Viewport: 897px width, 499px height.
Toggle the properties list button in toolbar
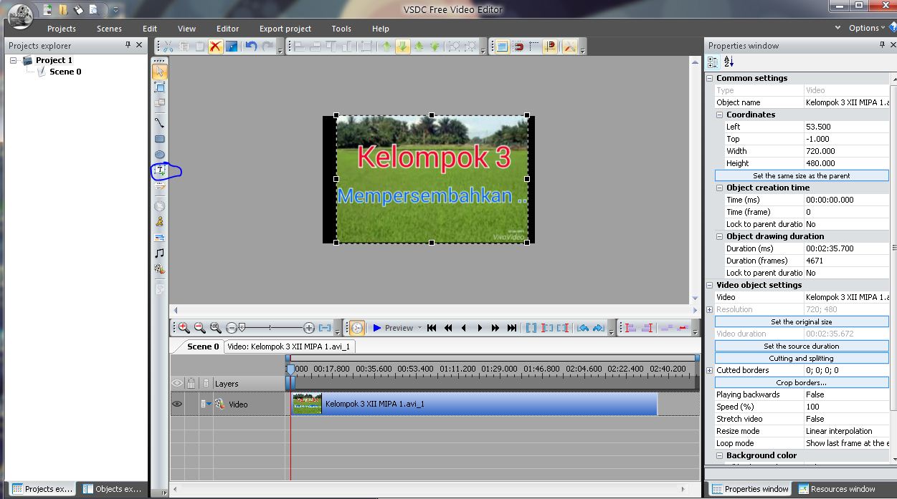coord(502,47)
